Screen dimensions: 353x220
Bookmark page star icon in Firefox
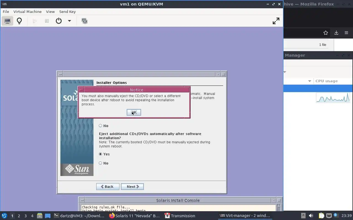[326, 33]
